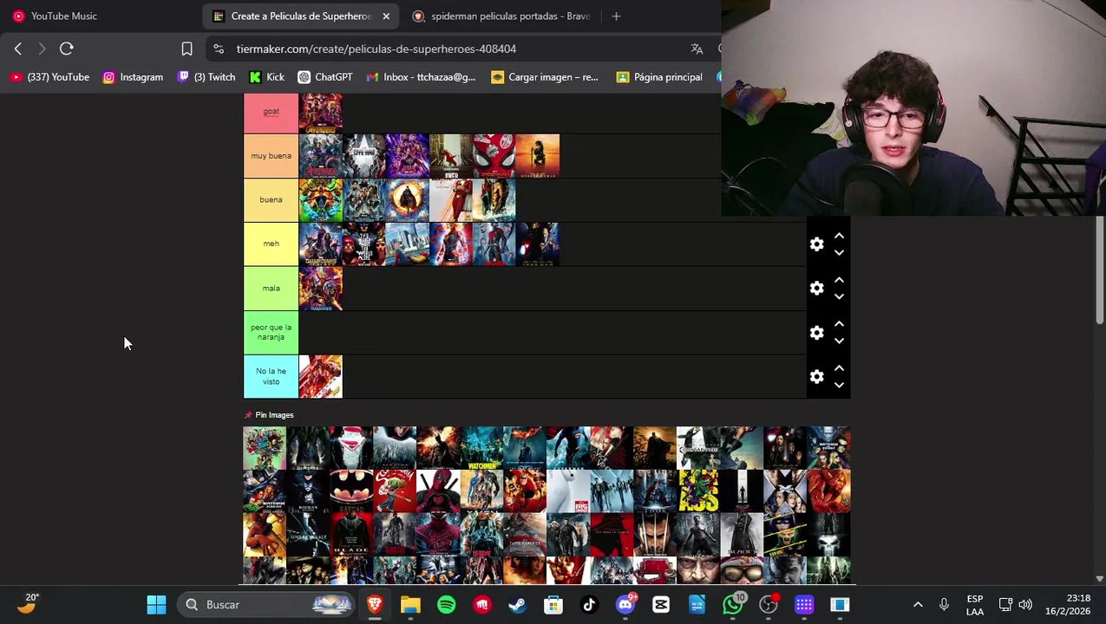Open settings gear for peor que la naranja tier

[x=816, y=333]
